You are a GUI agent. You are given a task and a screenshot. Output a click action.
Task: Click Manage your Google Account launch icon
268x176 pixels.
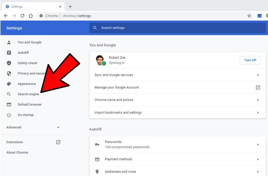coord(258,87)
